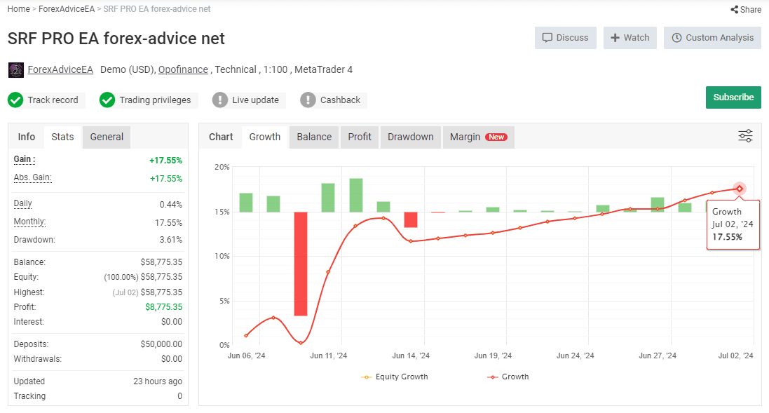Subscribe to this trading system
Viewport: 769px width, 413px height.
(x=733, y=97)
